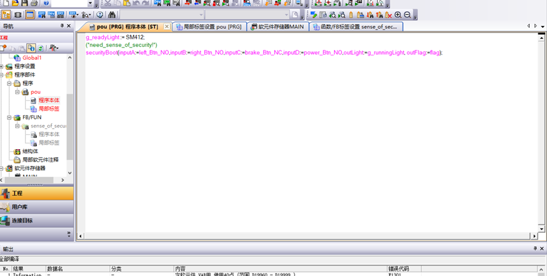Click the binoculars find icon
This screenshot has width=547, height=276.
112,15
